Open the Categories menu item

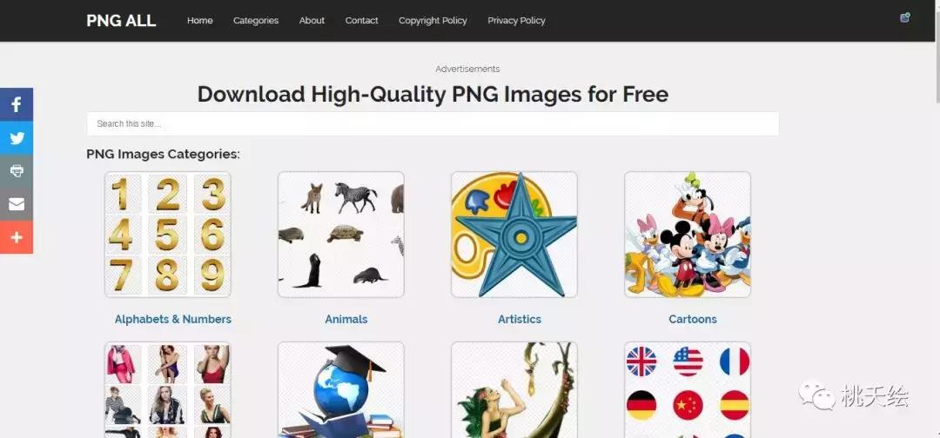click(256, 20)
